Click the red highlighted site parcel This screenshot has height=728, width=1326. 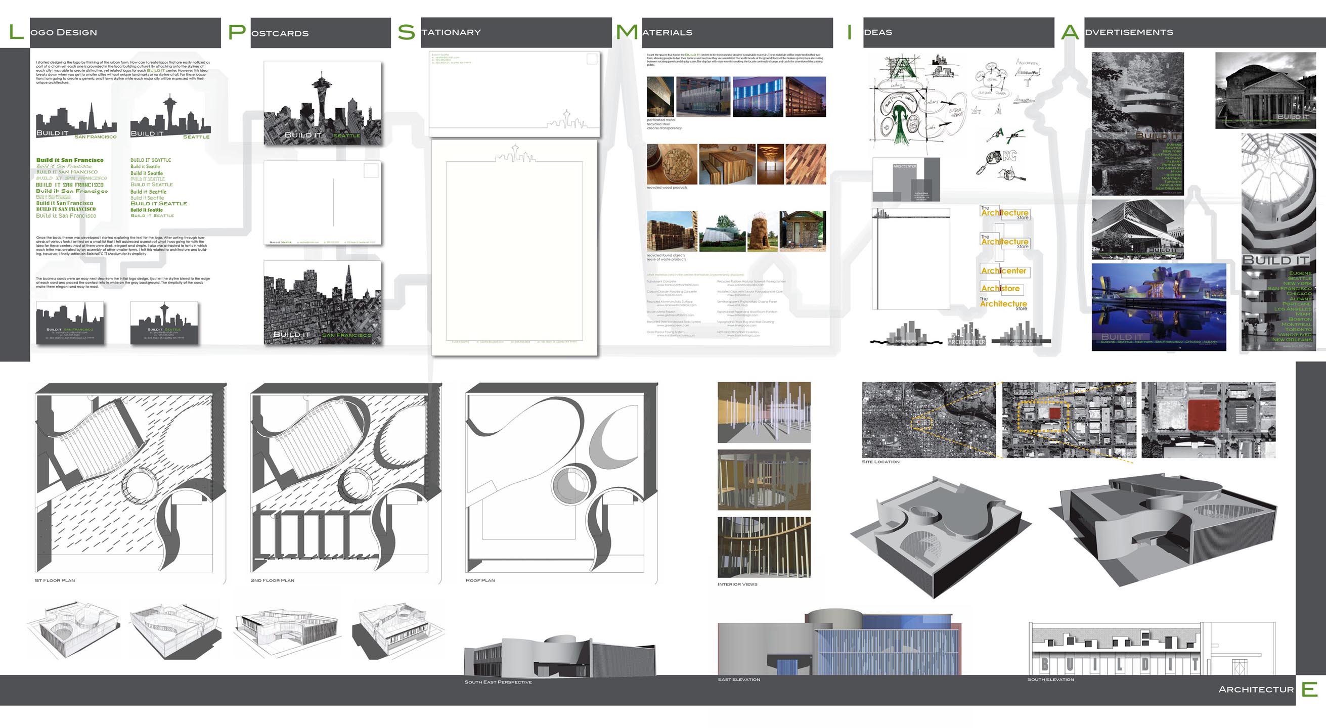click(x=1204, y=415)
